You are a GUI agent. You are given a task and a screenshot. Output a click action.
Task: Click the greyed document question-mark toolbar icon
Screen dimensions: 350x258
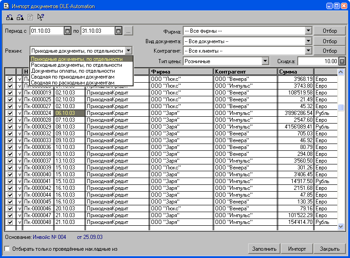tap(30, 17)
